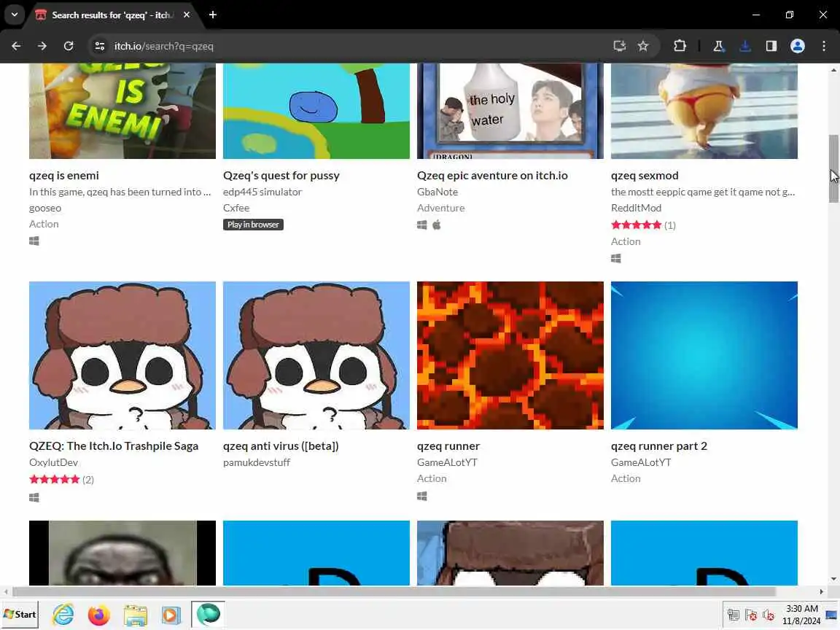Click the 'Action' genre under qzeq is enemi
The image size is (840, 630).
[x=44, y=224]
